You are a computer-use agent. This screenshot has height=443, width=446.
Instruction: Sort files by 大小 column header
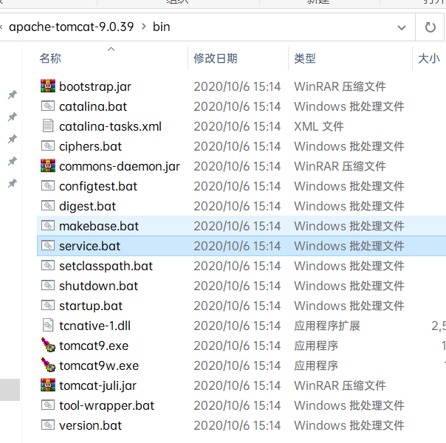point(429,58)
